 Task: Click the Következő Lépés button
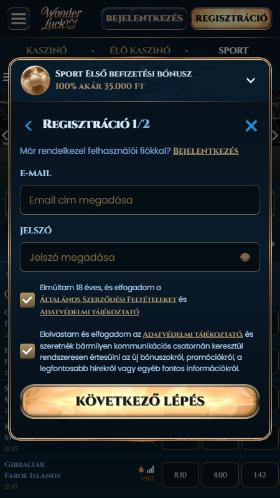140,402
